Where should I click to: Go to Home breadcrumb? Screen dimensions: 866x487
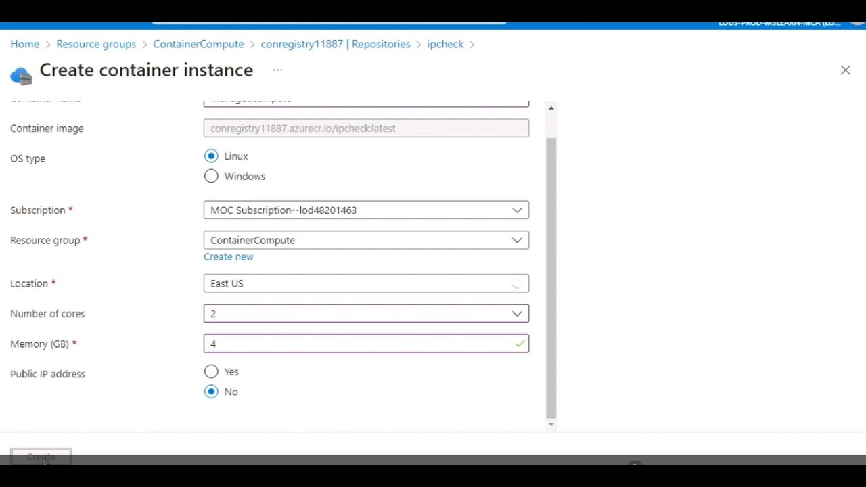25,44
